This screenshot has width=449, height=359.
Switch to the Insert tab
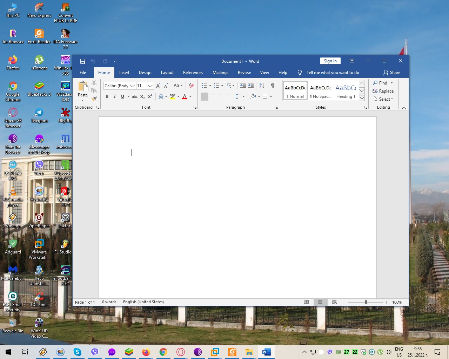point(124,73)
